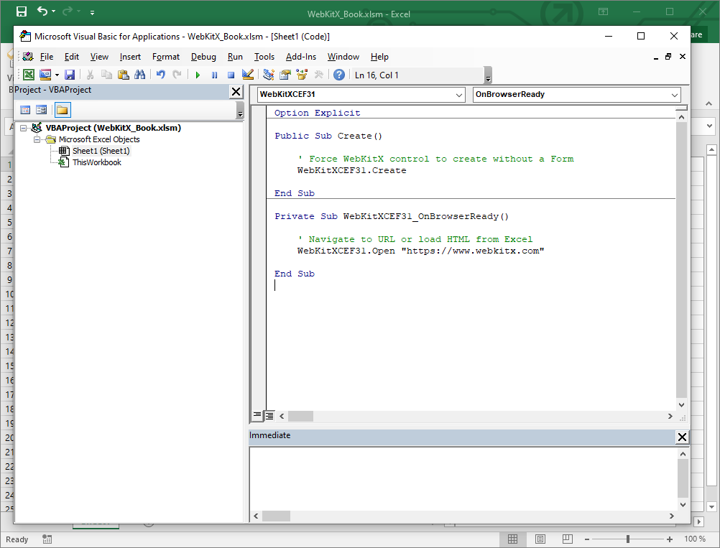Save the workbook using the floppy icon
Viewport: 720px width, 548px height.
point(70,75)
